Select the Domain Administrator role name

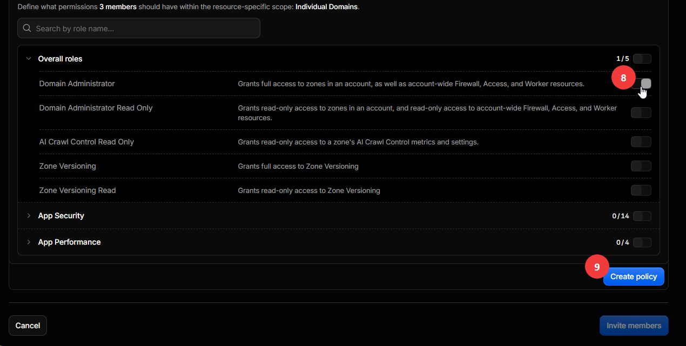[x=77, y=84]
